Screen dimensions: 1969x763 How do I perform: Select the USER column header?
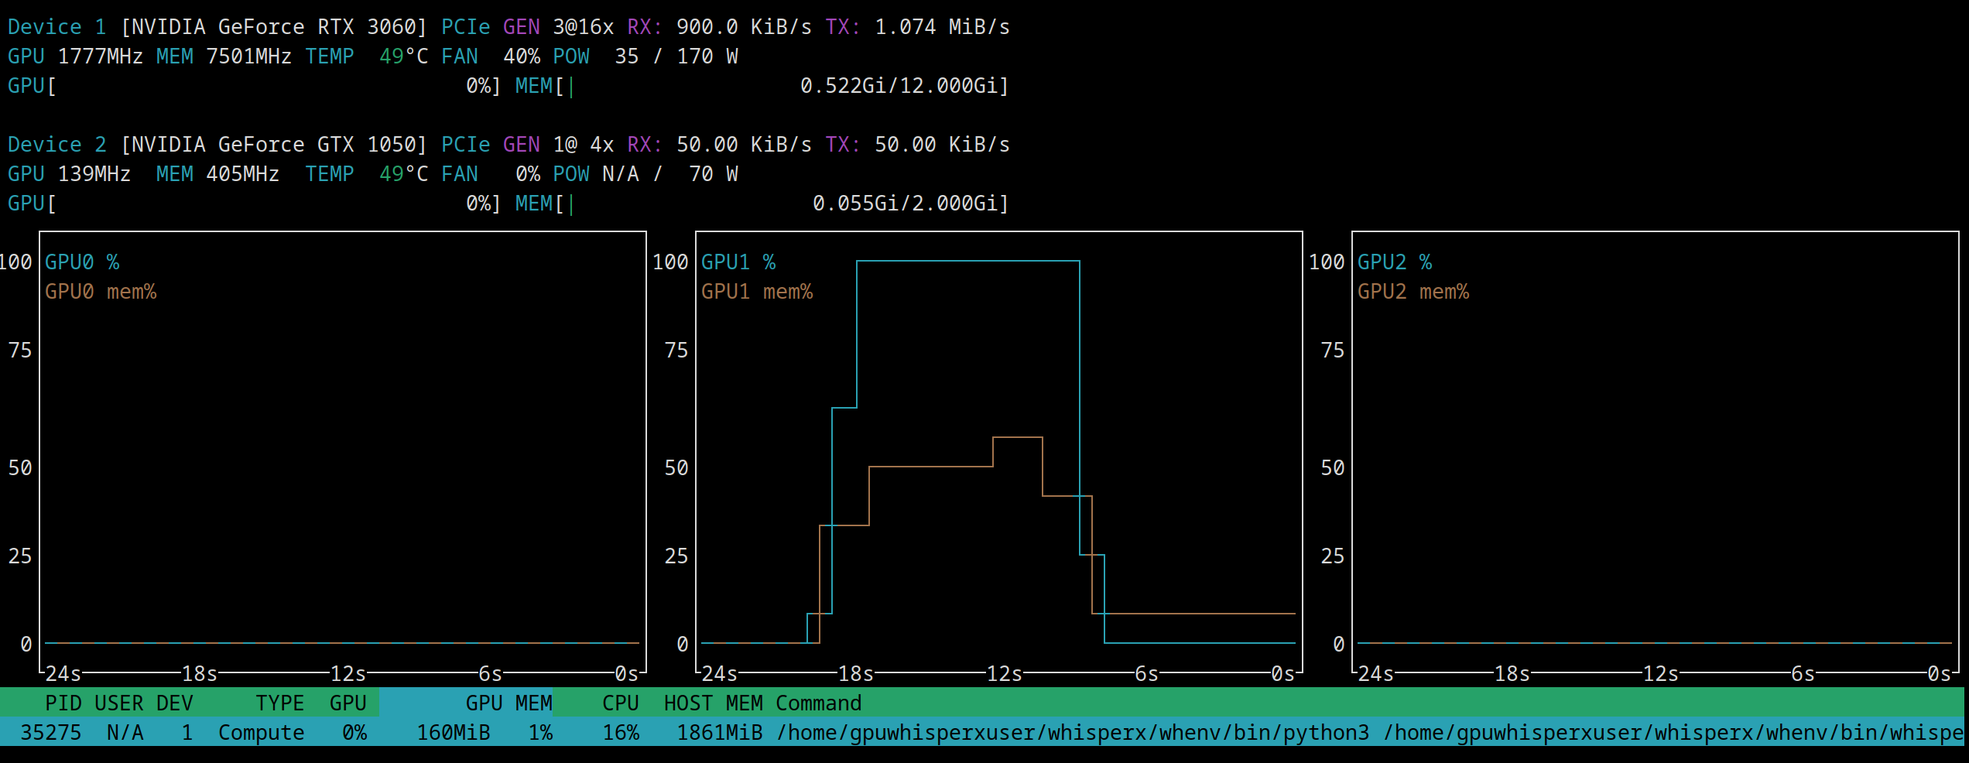[x=118, y=703]
